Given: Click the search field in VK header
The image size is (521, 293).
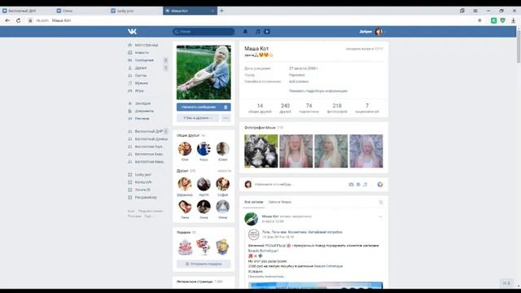Looking at the screenshot, I should tap(204, 32).
